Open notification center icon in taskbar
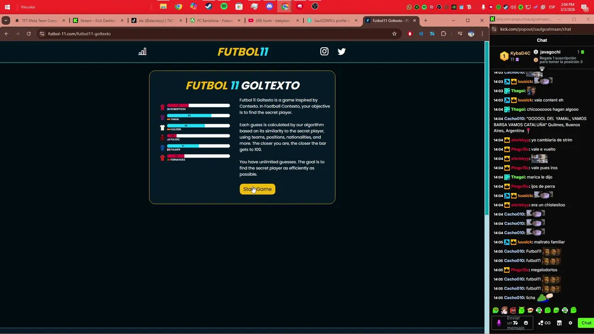 click(x=585, y=7)
